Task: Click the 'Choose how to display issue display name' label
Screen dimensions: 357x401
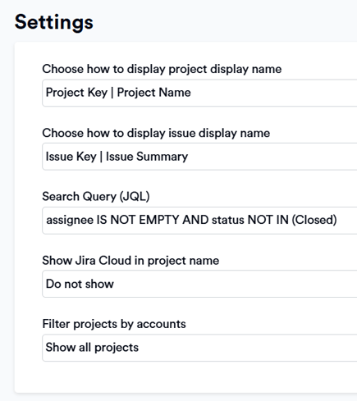Action: (x=156, y=133)
